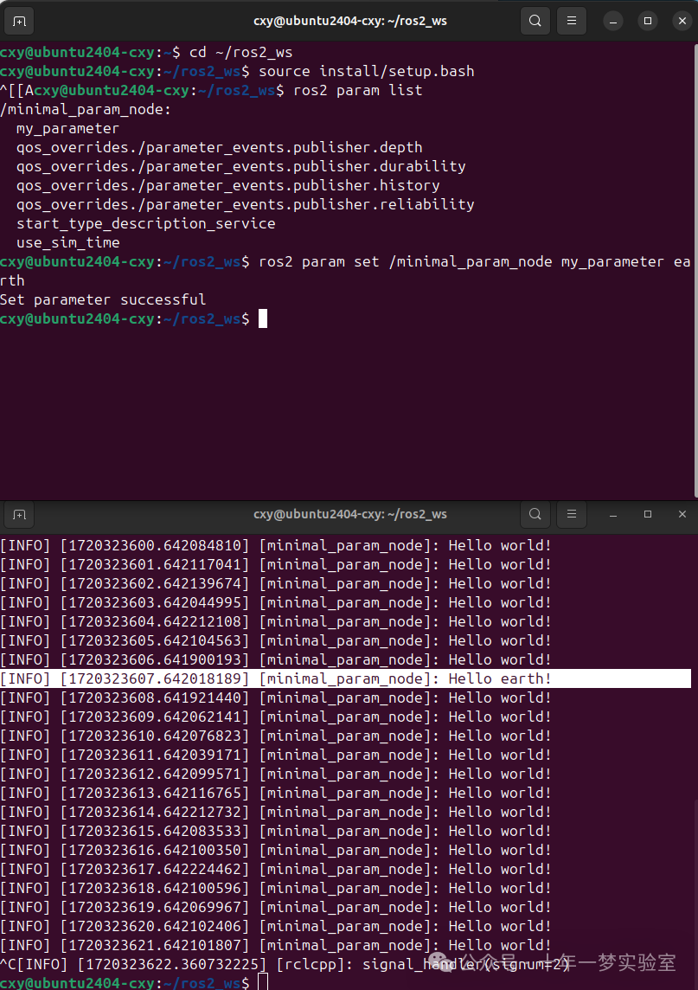The width and height of the screenshot is (698, 990).
Task: Click log line with timestamp 1720323615.642083533
Action: coord(276,831)
